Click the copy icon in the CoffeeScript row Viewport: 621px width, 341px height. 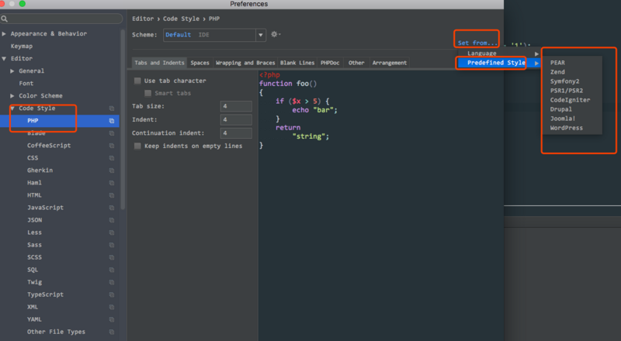point(112,146)
